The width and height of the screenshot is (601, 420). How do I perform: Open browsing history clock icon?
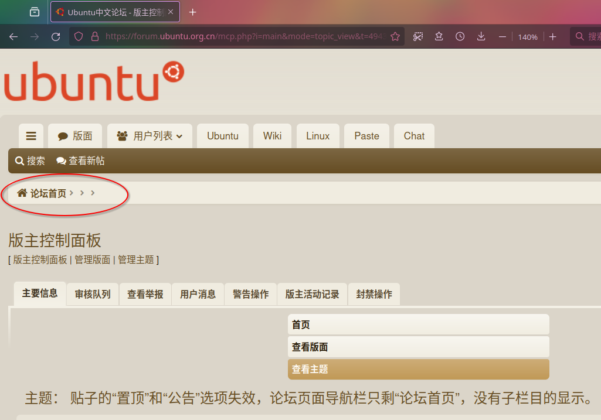(x=460, y=37)
